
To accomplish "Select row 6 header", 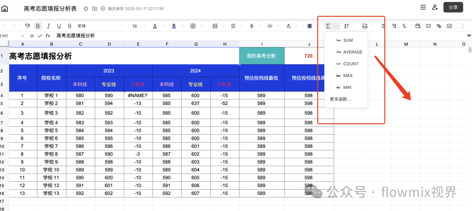I will (x=4, y=113).
